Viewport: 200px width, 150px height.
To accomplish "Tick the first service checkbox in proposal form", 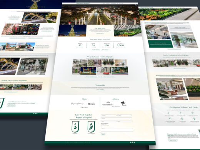I will point(101,125).
